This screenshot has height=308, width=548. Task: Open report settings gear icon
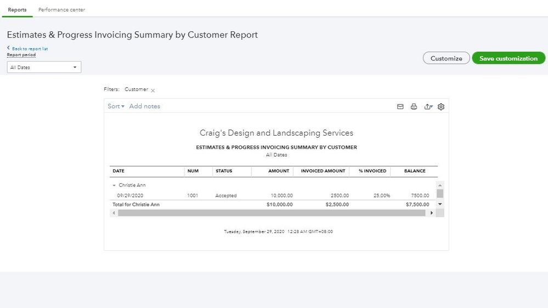tap(441, 107)
